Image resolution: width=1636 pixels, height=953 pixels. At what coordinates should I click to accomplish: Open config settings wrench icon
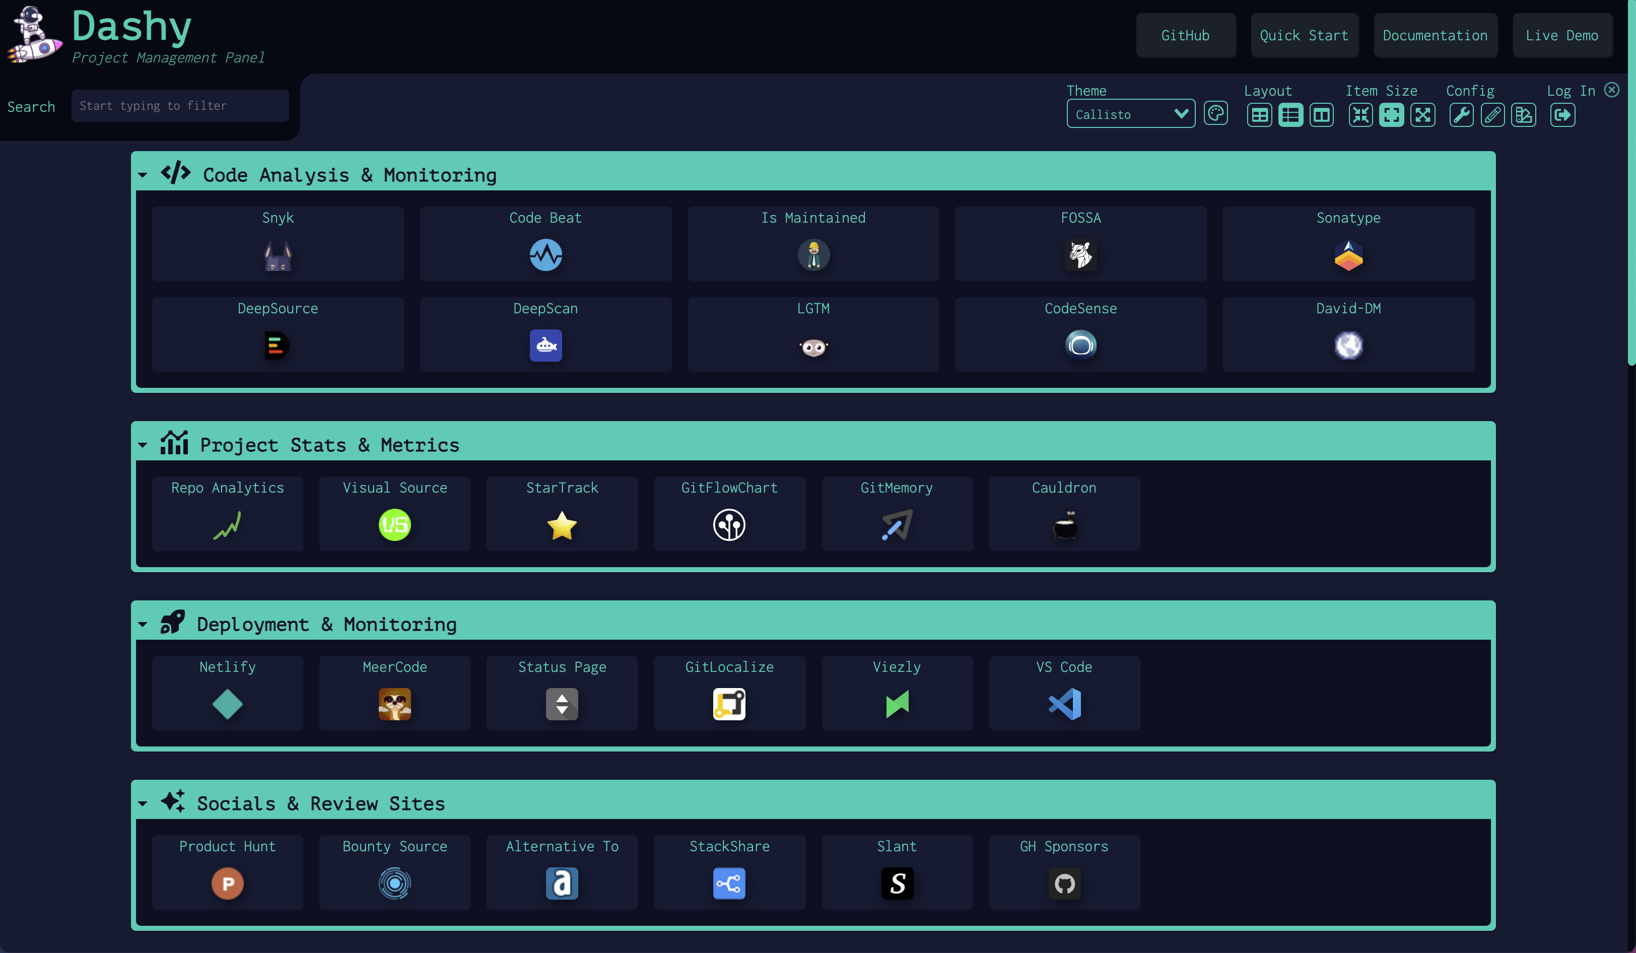(1461, 115)
